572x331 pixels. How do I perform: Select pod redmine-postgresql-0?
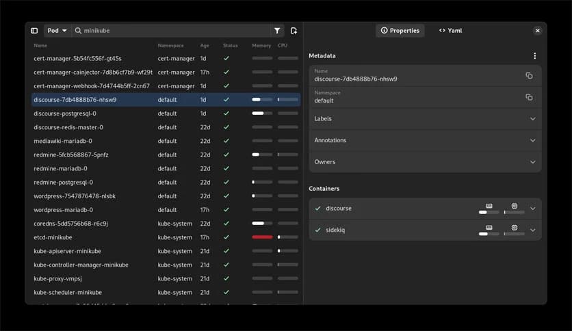(x=166, y=183)
